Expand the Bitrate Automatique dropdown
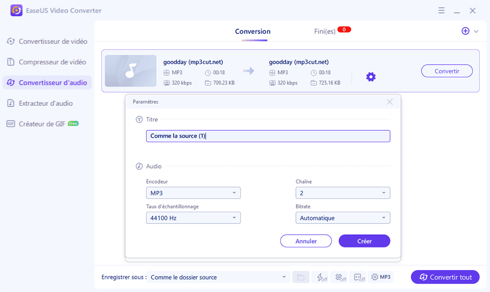The height and width of the screenshot is (292, 490). click(343, 218)
